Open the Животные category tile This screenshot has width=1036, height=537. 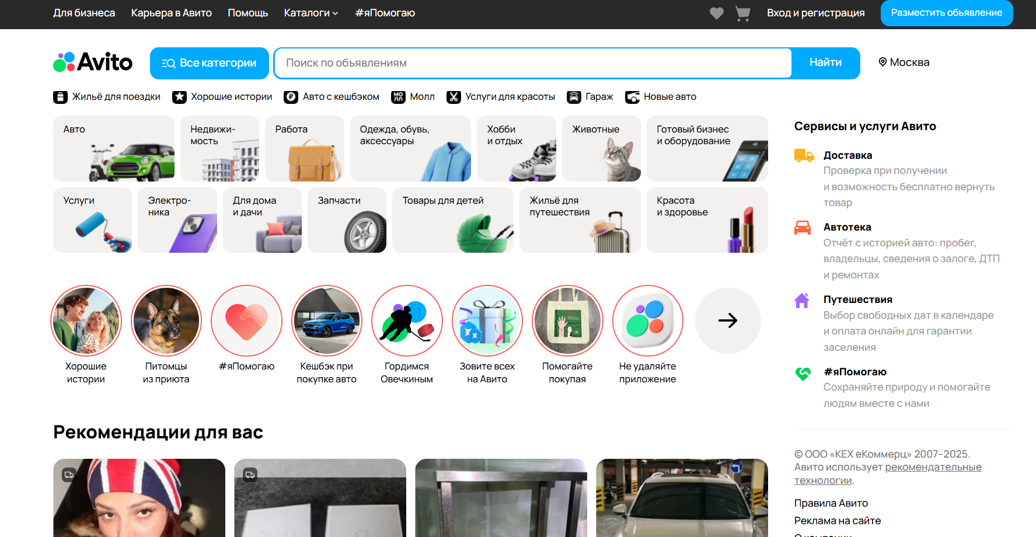tap(601, 148)
